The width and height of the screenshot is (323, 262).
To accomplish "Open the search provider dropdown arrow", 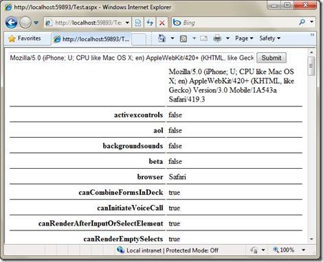I will pos(312,22).
